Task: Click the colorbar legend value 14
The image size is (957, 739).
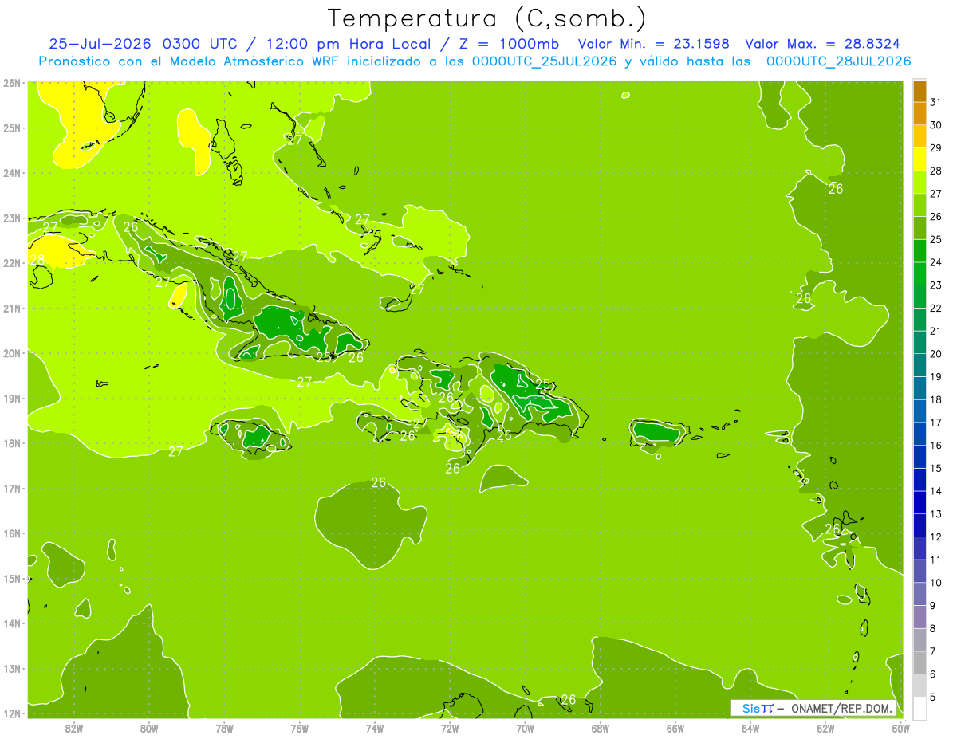Action: click(x=936, y=490)
